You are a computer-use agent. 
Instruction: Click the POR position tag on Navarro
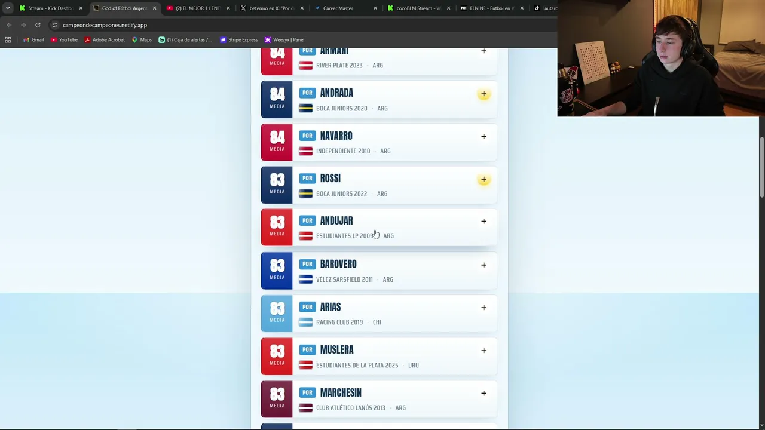pyautogui.click(x=307, y=136)
